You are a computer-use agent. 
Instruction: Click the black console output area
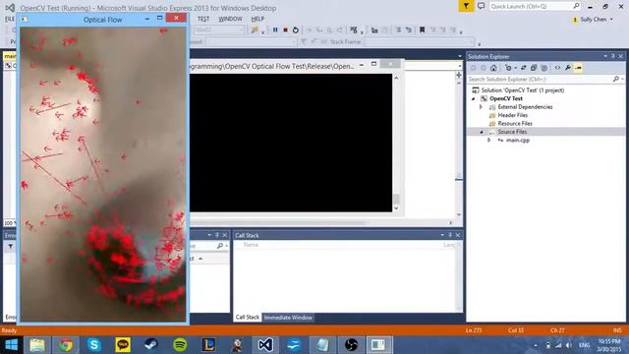pos(291,143)
